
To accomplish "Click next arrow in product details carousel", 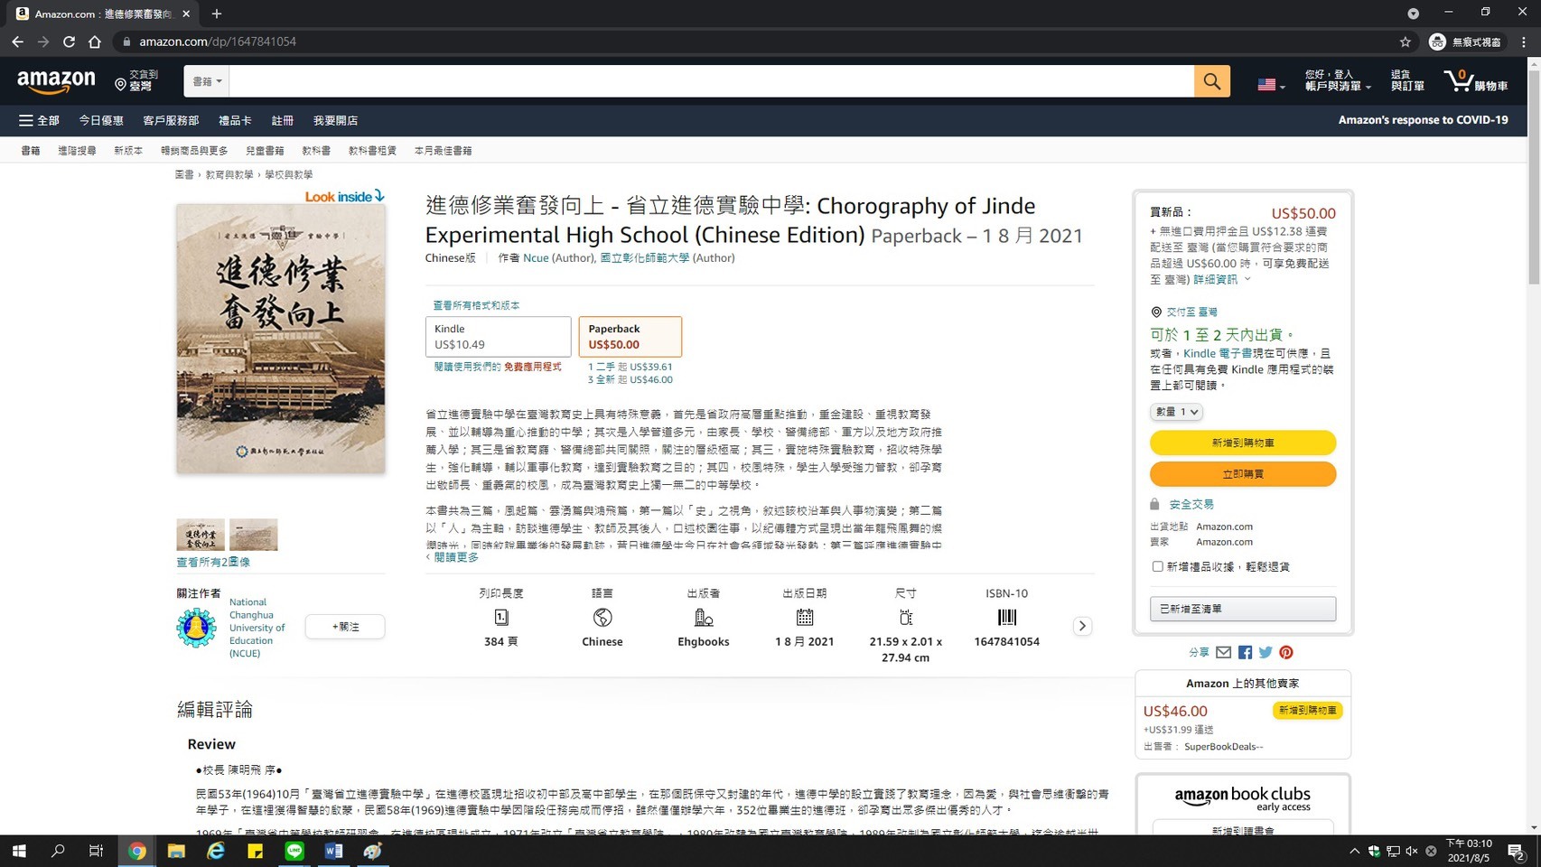I will coord(1082,626).
